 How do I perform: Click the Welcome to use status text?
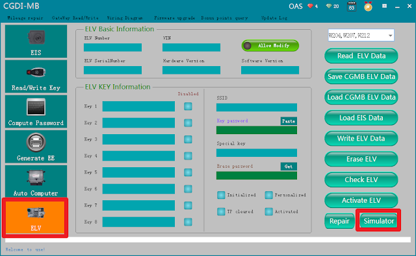[25, 250]
